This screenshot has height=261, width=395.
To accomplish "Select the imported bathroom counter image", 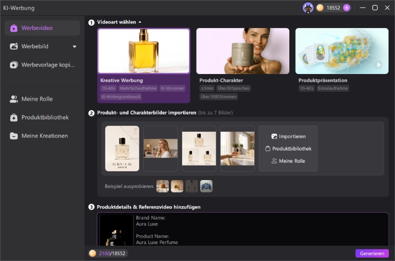I will coord(237,149).
